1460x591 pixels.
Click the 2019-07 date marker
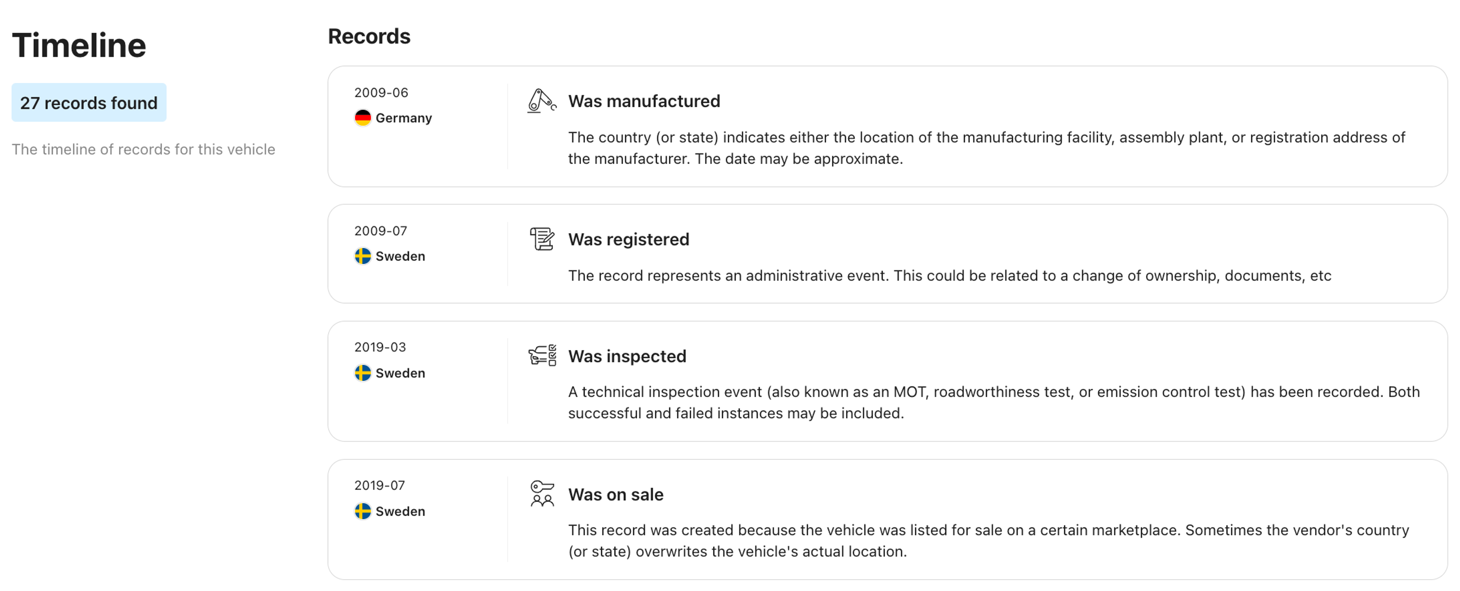tap(379, 485)
